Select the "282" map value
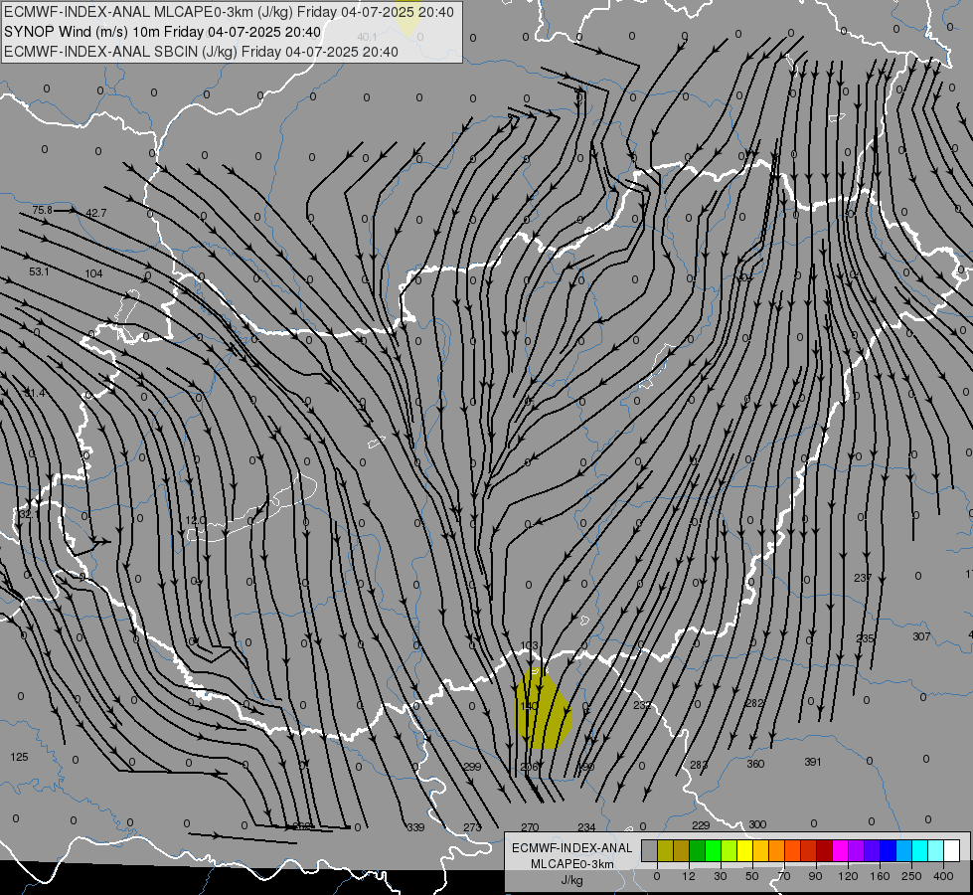The height and width of the screenshot is (895, 973). (754, 703)
